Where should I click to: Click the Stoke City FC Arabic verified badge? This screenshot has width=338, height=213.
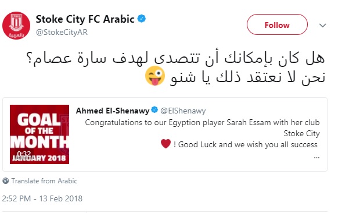point(142,19)
